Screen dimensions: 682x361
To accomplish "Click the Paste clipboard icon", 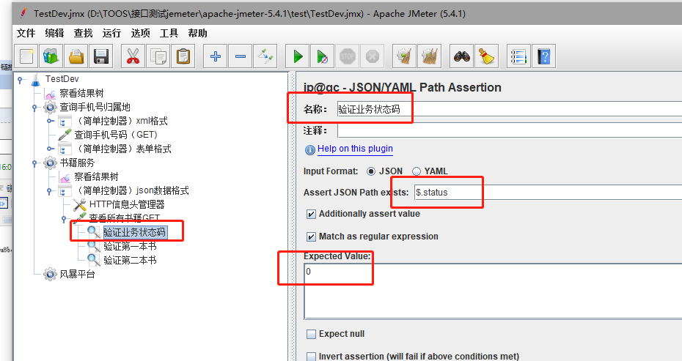I will [x=183, y=56].
